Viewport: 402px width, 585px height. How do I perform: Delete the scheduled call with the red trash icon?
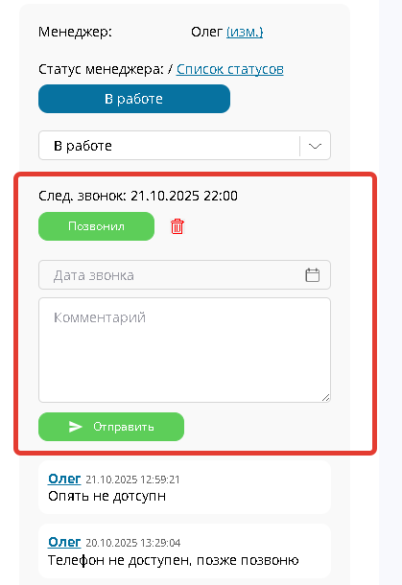coord(177,226)
